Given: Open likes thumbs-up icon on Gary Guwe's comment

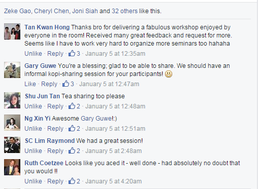Looking at the screenshot, I should (x=66, y=84).
